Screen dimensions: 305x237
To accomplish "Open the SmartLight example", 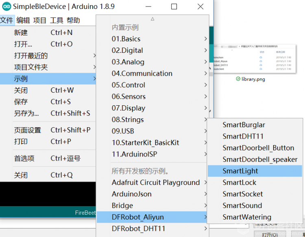I will point(255,171).
